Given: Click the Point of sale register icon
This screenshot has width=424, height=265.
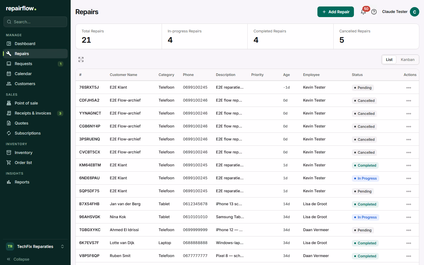Looking at the screenshot, I should pos(9,103).
